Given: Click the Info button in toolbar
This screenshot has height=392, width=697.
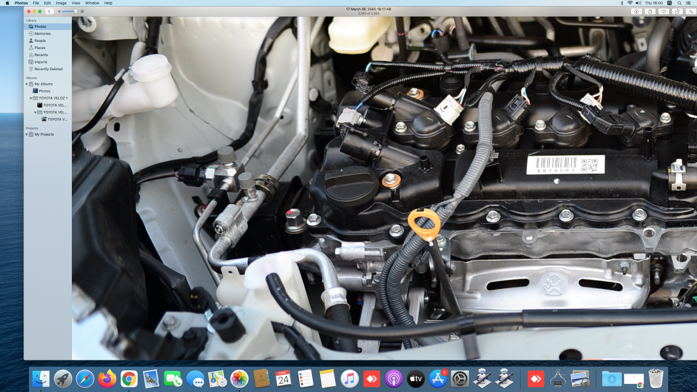Looking at the screenshot, I should (636, 11).
